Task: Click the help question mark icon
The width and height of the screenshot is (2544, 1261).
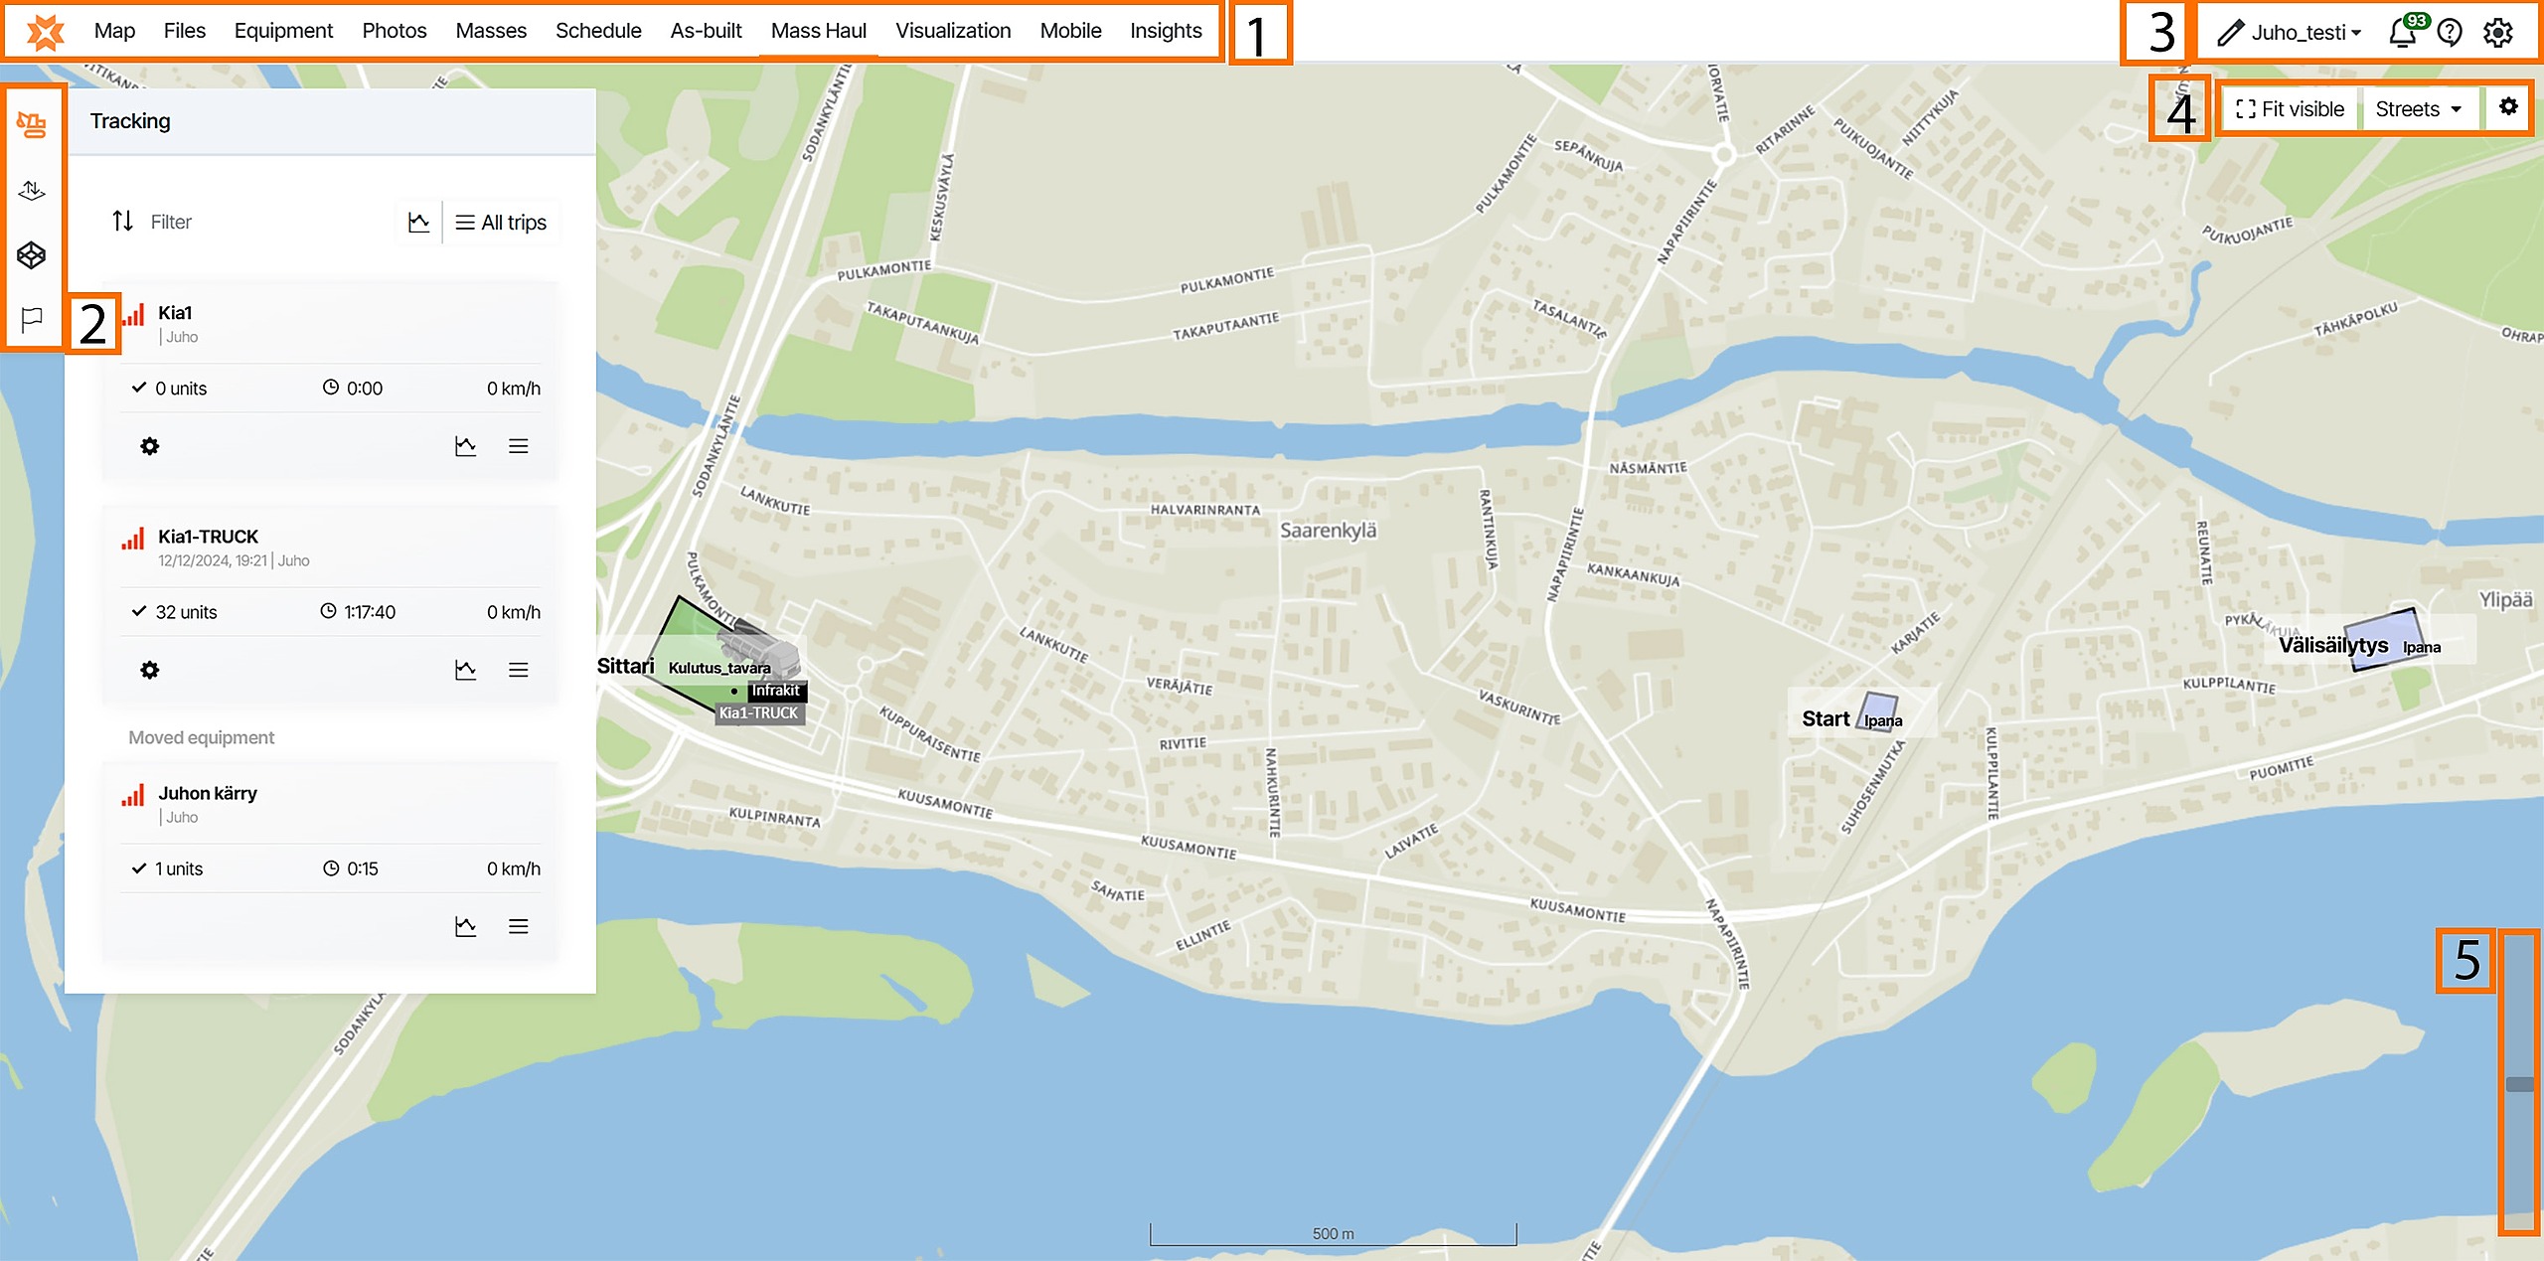Action: click(2451, 33)
